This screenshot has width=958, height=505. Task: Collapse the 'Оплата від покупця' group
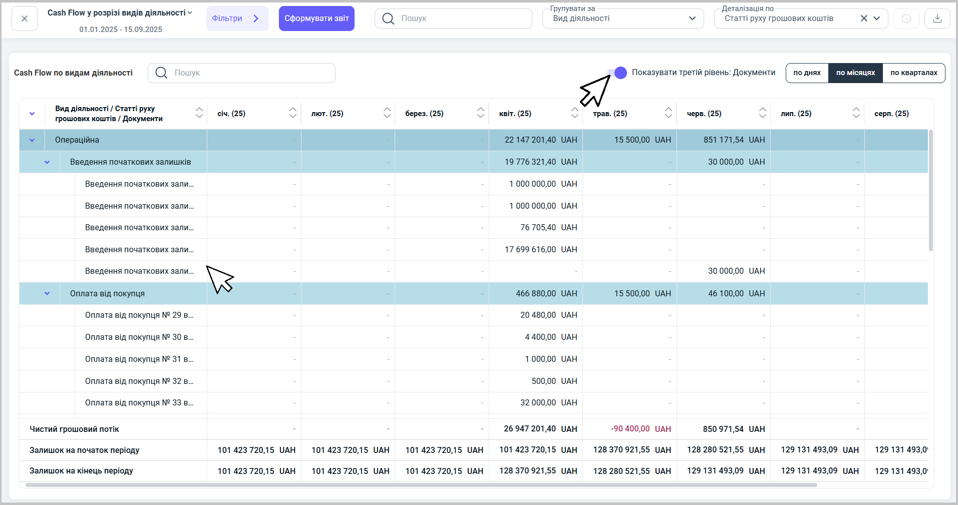tap(47, 294)
